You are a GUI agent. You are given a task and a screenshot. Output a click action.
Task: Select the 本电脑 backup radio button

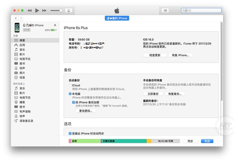70,94
